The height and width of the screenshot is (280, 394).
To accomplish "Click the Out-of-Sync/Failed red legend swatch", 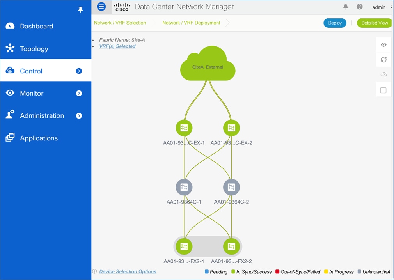I will pyautogui.click(x=277, y=271).
